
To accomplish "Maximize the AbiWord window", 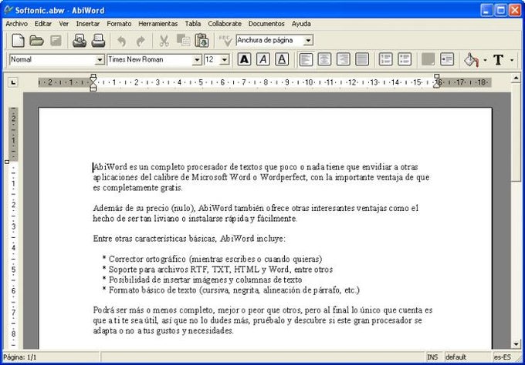I will [x=501, y=10].
